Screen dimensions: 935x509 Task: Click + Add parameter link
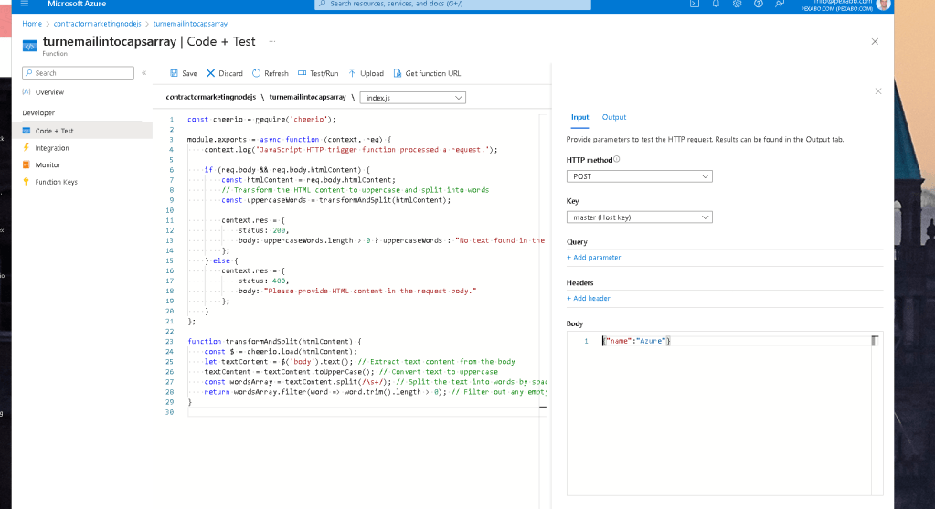593,258
